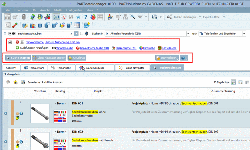Toggle the ABC text search checkbox
250x150 pixels.
coord(10,34)
